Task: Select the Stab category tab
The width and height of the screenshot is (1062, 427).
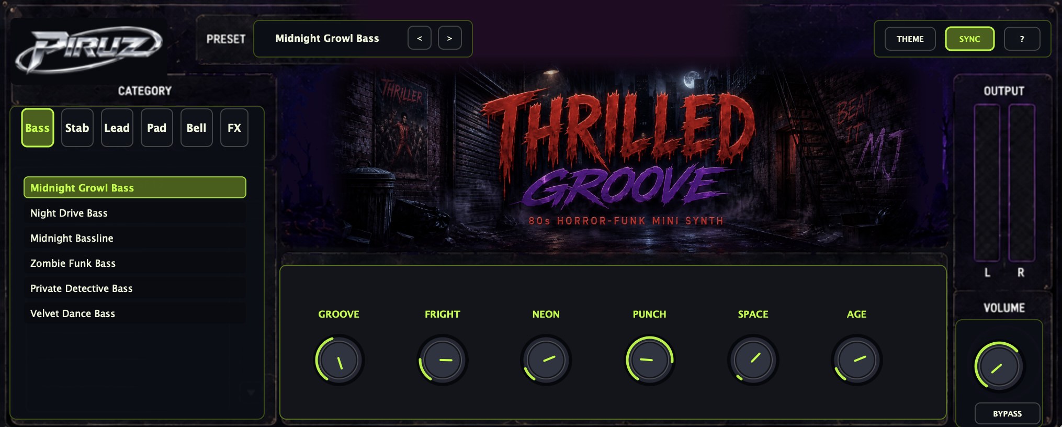Action: 77,128
